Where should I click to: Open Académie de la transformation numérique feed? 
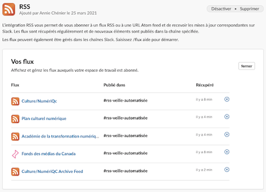pyautogui.click(x=60, y=136)
